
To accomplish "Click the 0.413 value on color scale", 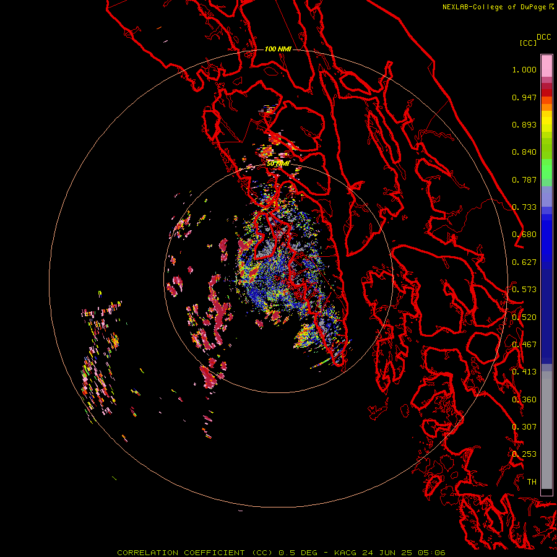I will (524, 372).
